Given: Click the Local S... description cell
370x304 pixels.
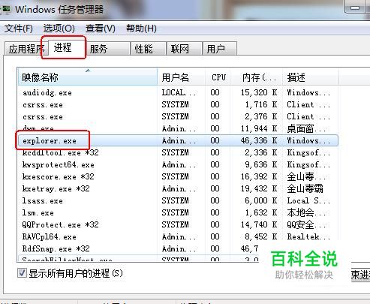Looking at the screenshot, I should tap(308, 200).
